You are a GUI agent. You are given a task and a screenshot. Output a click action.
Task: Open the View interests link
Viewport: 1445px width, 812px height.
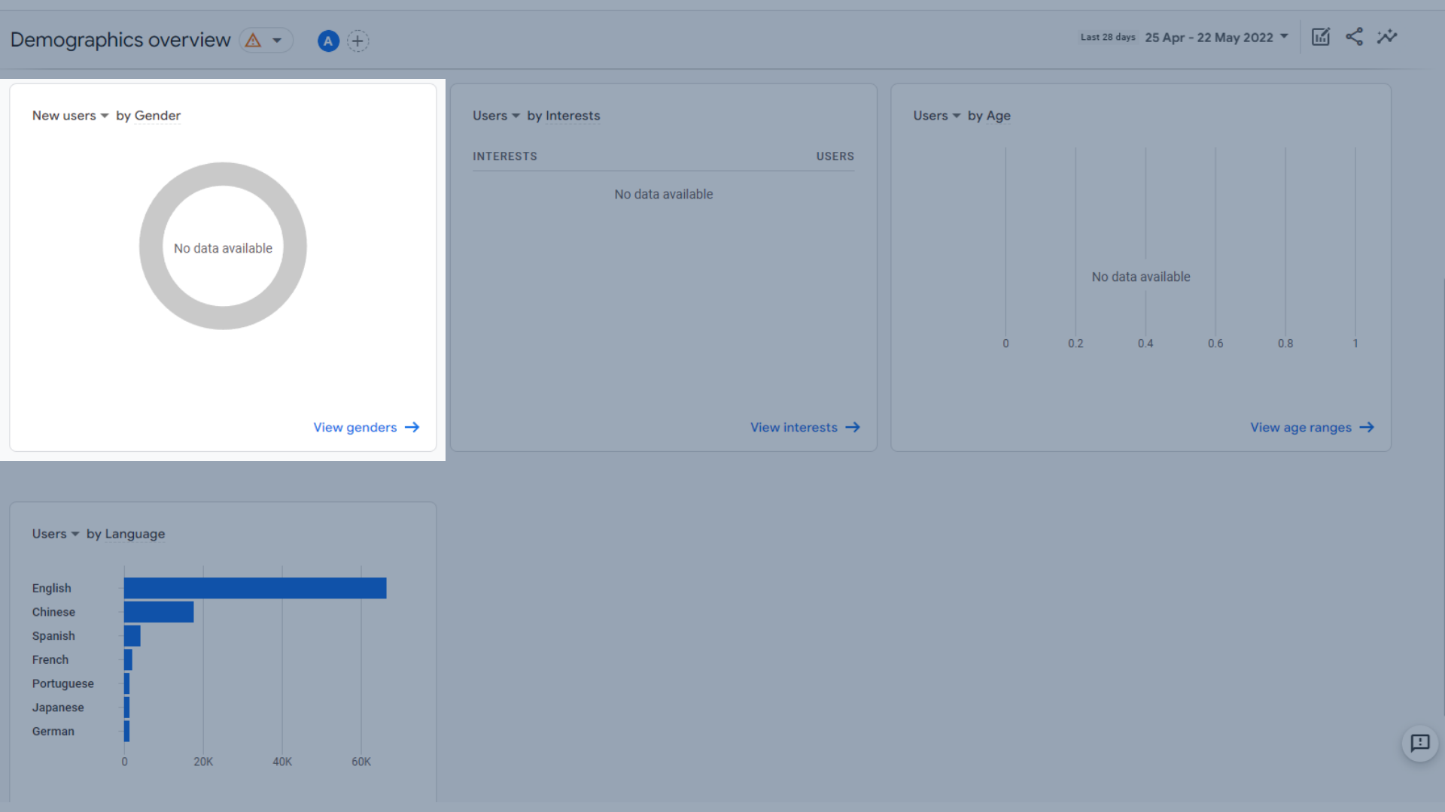pyautogui.click(x=793, y=427)
